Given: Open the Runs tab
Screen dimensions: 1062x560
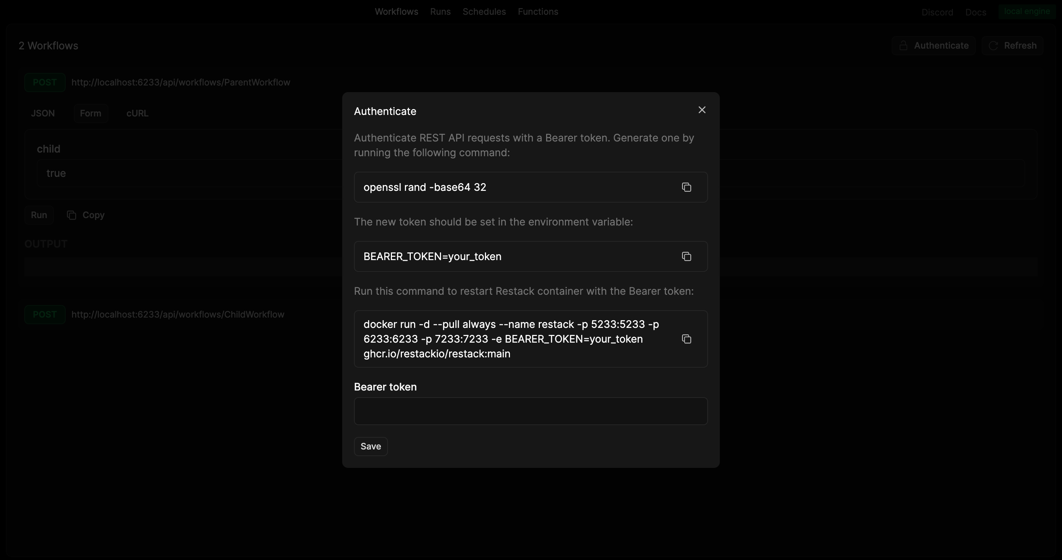Looking at the screenshot, I should click(440, 11).
